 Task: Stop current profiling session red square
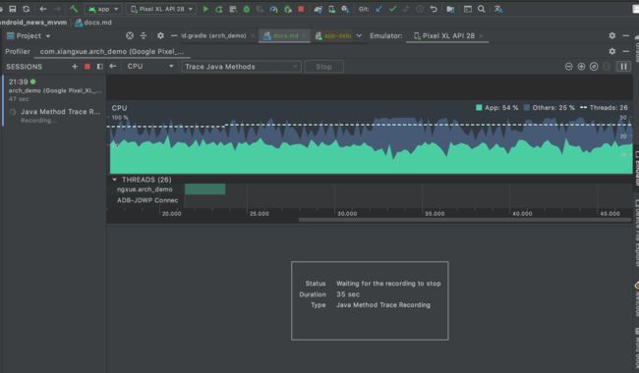tap(87, 67)
